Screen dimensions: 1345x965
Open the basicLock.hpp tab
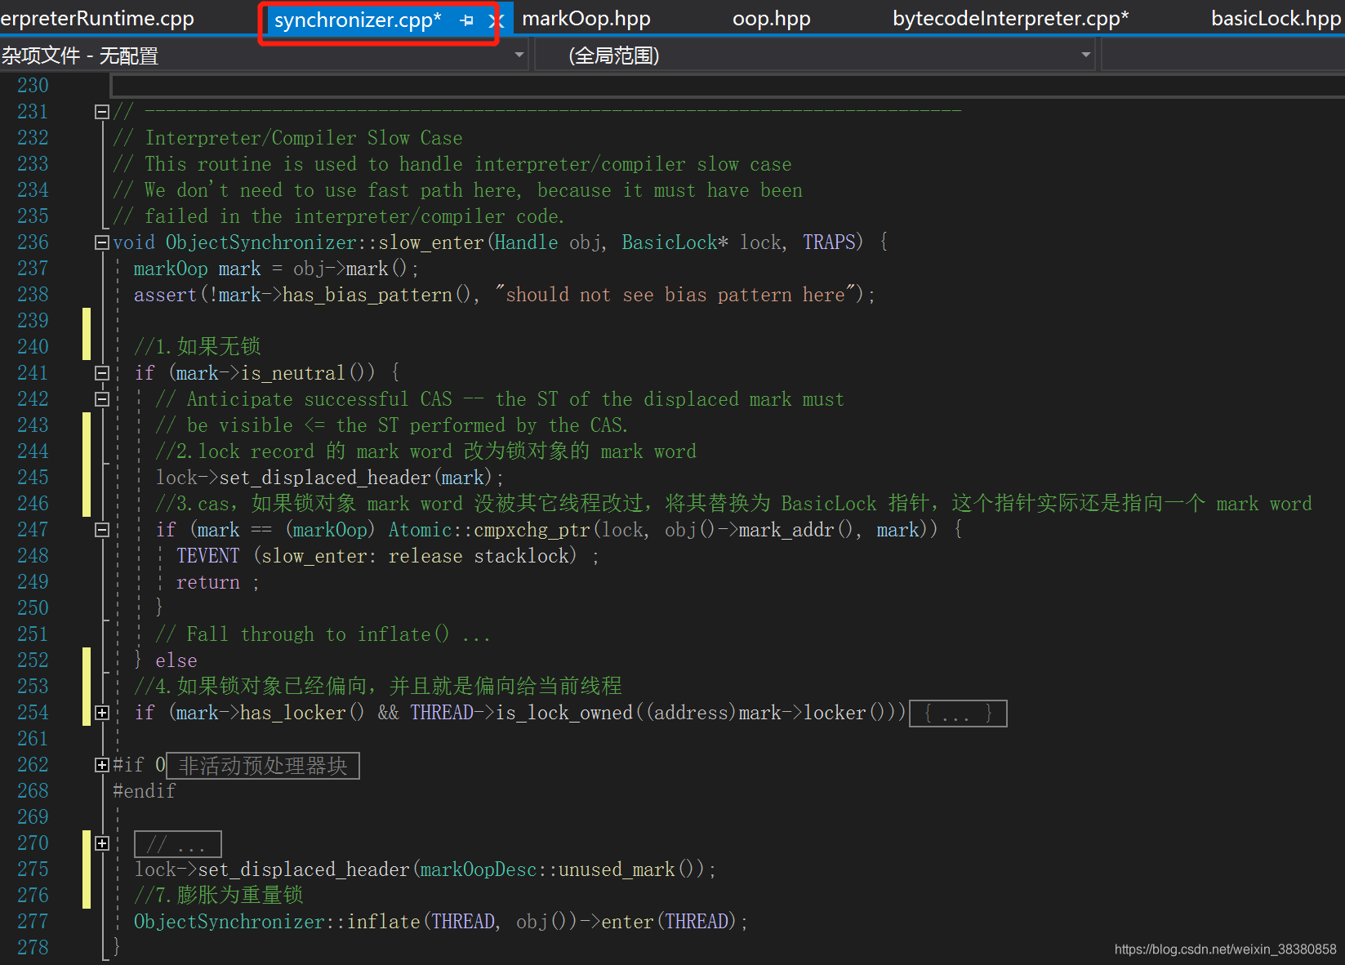1276,19
